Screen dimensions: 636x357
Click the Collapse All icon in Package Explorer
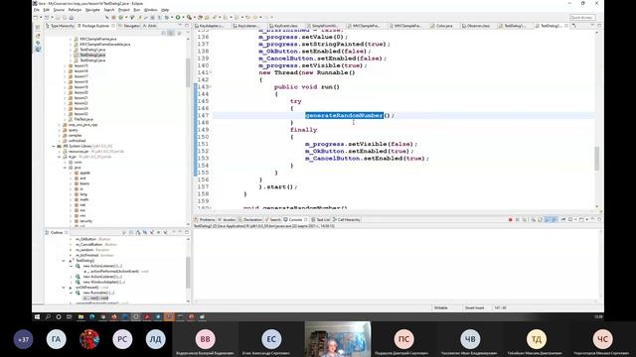coord(164,33)
